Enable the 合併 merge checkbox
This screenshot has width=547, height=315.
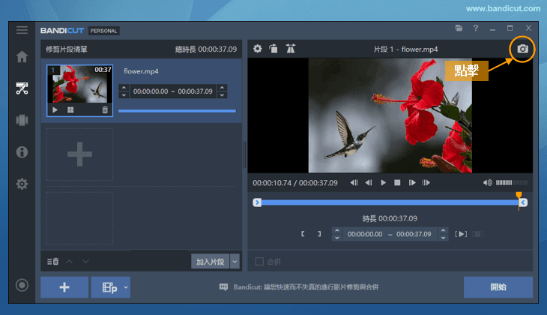tap(259, 262)
